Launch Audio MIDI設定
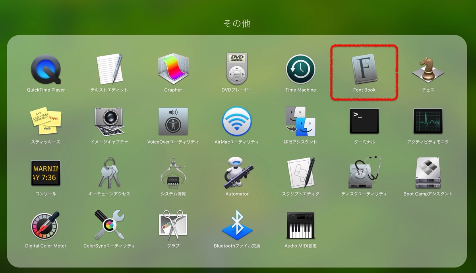476x273 pixels. pyautogui.click(x=300, y=225)
